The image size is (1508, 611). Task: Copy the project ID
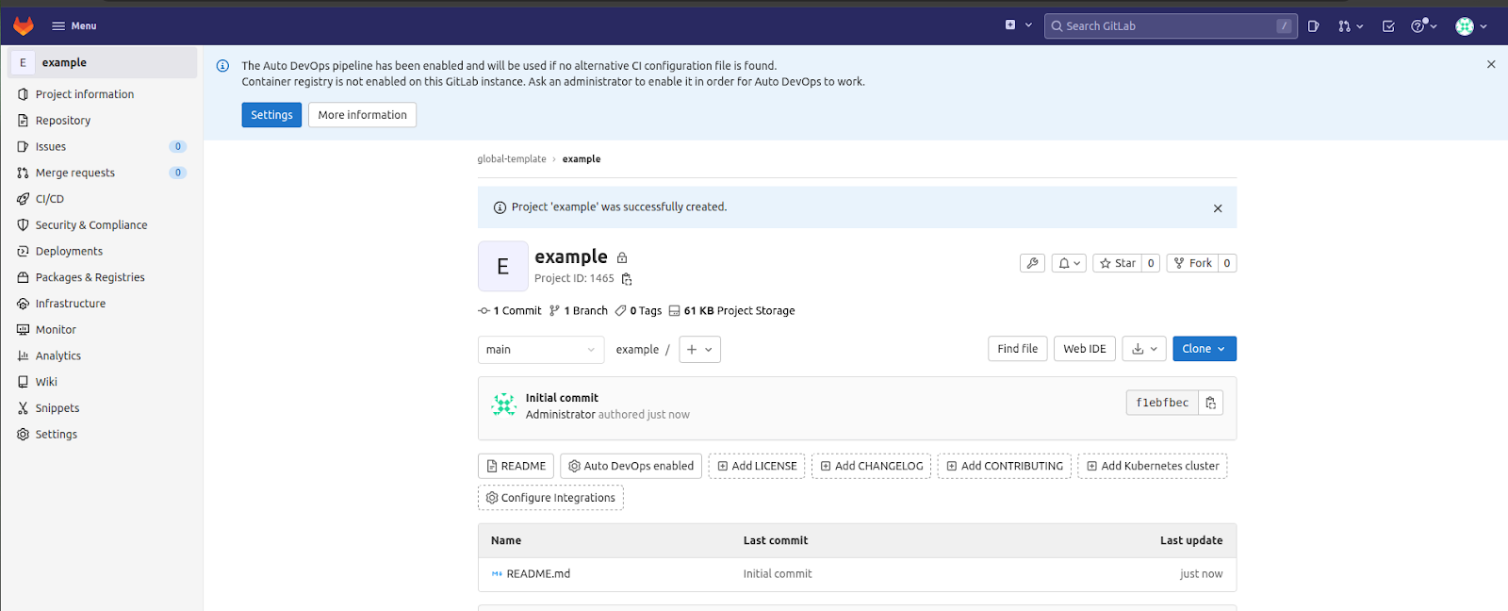(x=627, y=279)
